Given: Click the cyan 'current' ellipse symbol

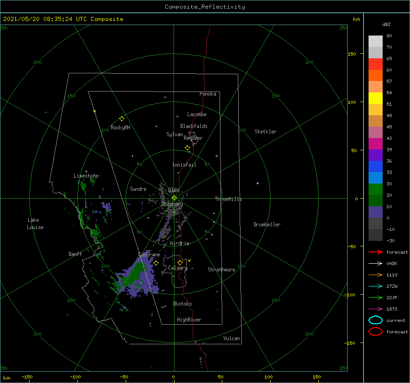Looking at the screenshot, I should point(375,320).
